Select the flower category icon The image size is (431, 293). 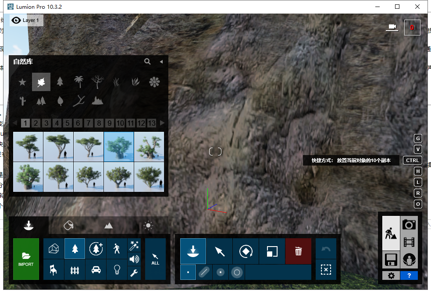click(x=154, y=82)
